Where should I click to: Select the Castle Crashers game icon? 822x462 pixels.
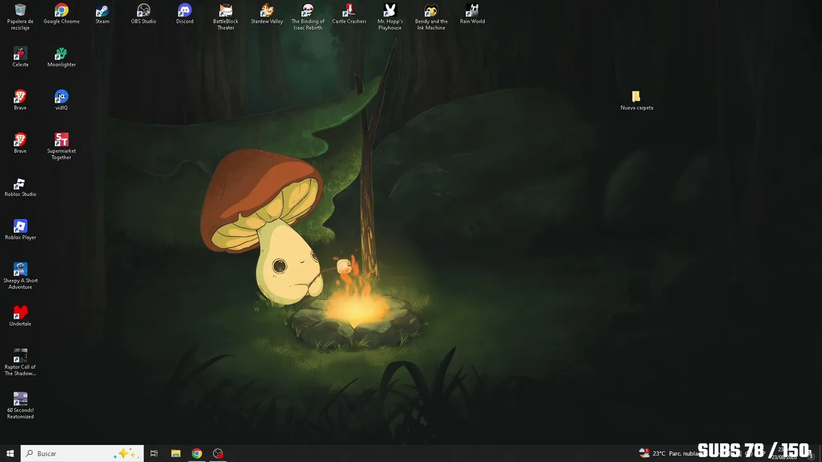coord(349,13)
